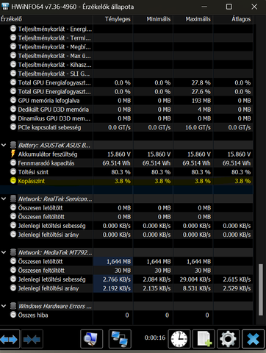Click the sensor icon of Fennmaradó kapacitás

pyautogui.click(x=13, y=163)
